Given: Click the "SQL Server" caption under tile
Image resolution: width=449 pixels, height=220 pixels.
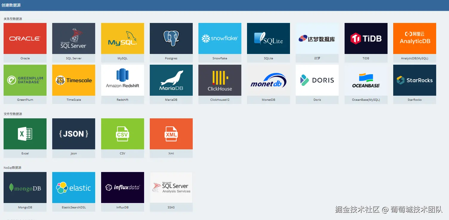Looking at the screenshot, I should pyautogui.click(x=74, y=58).
